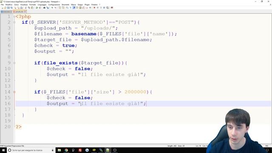Screen dimensions: 272x153
Task: Click the Print toolbar icon
Action: (x=21, y=8)
